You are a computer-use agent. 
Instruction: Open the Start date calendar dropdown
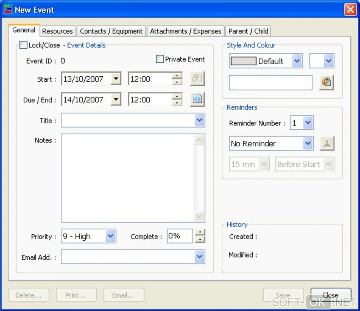pyautogui.click(x=116, y=78)
